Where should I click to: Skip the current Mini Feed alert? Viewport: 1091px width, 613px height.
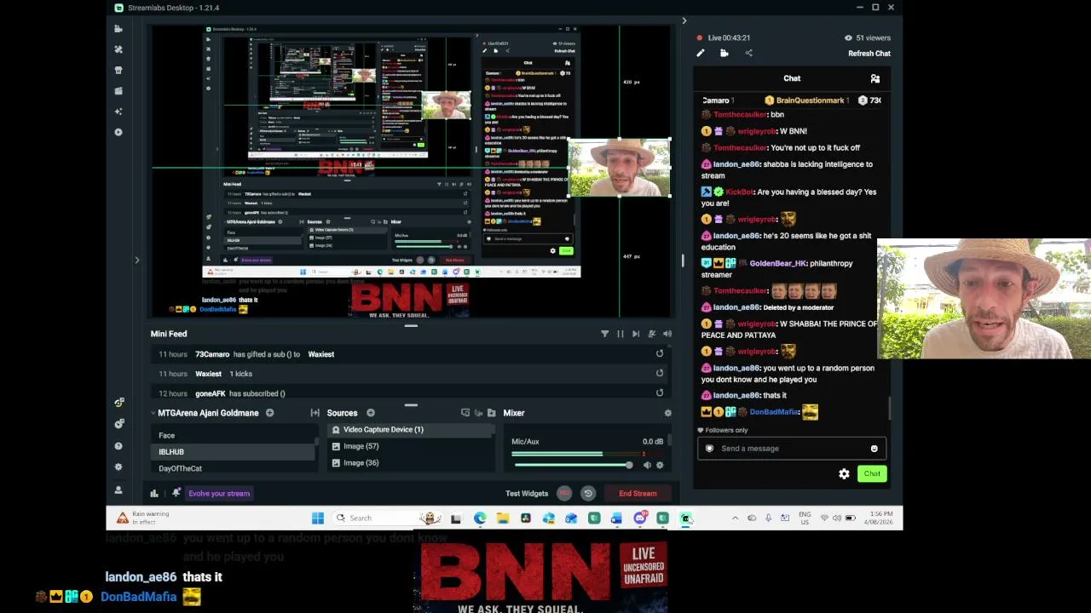pos(636,334)
